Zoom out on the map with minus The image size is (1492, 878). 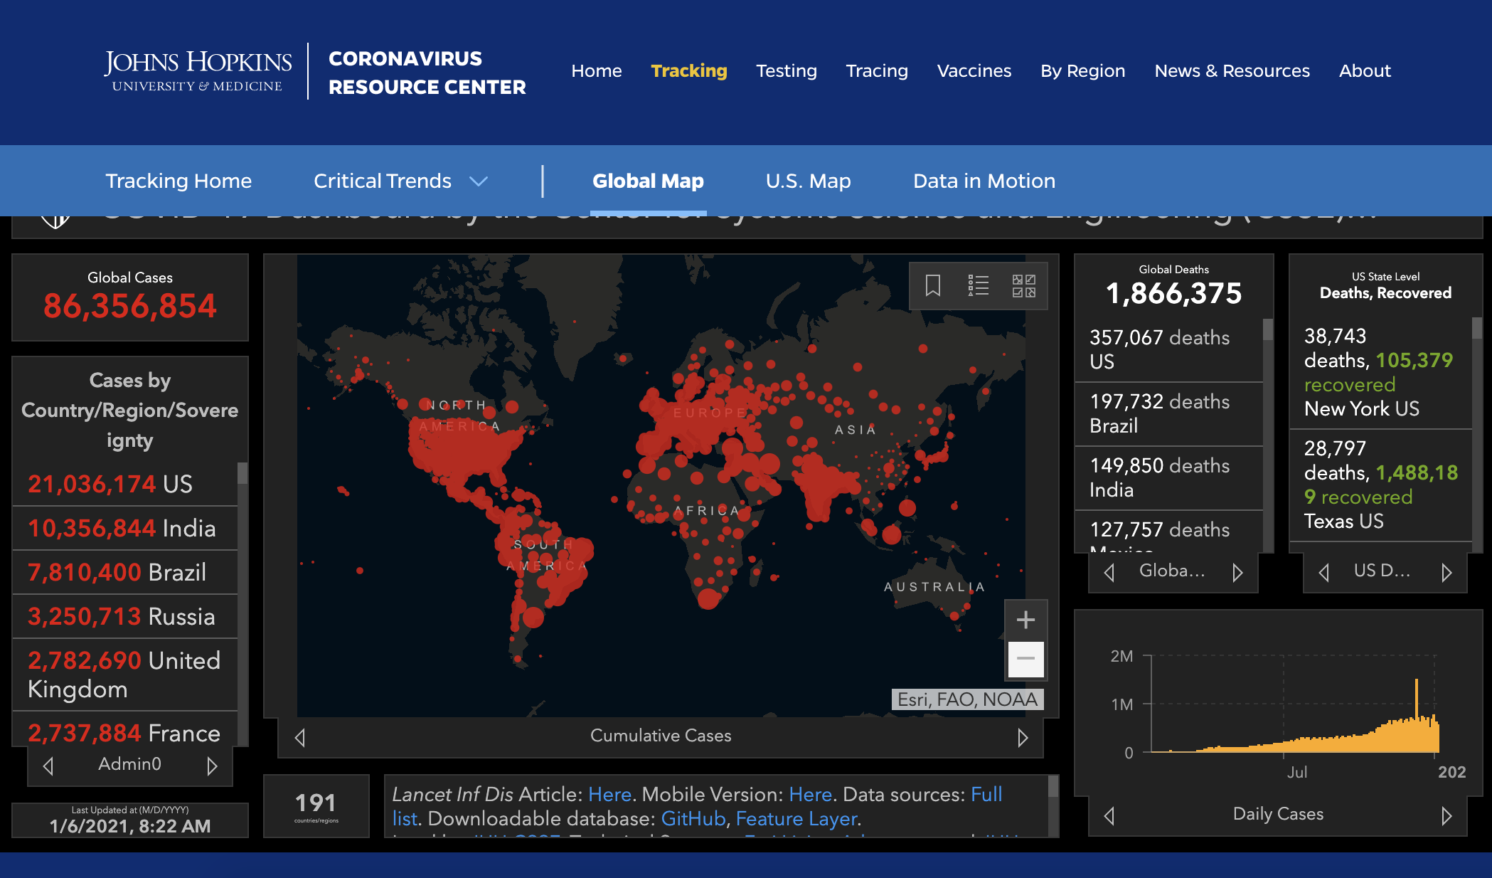coord(1025,659)
